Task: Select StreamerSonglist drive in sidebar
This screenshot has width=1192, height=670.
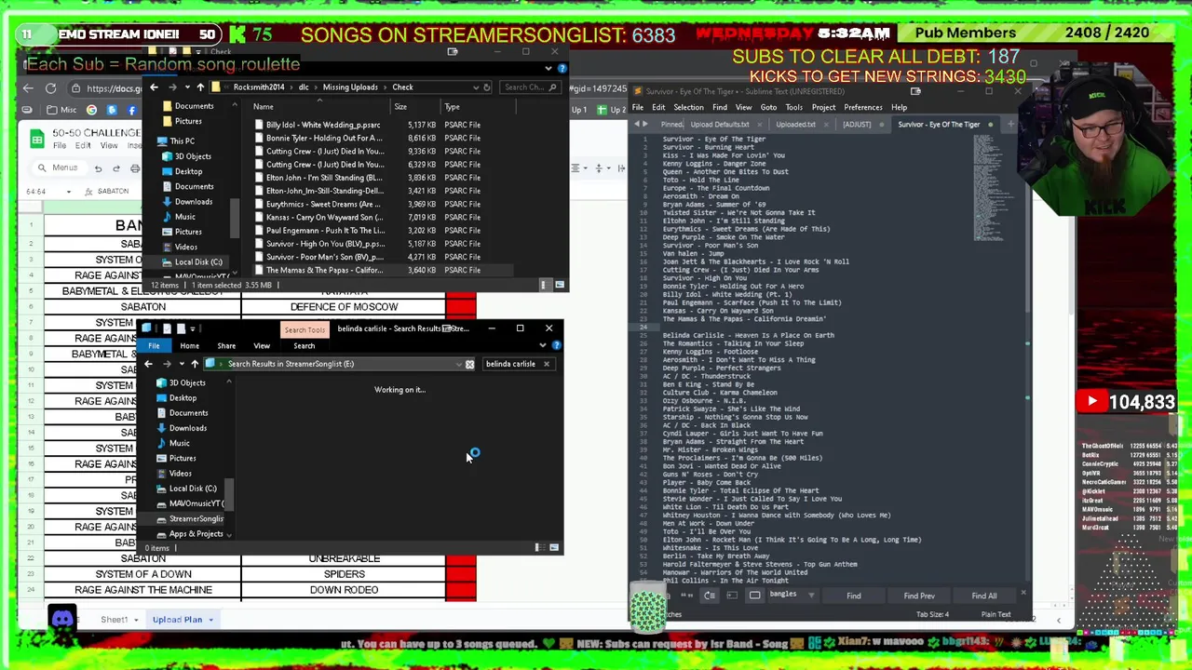Action: (196, 518)
